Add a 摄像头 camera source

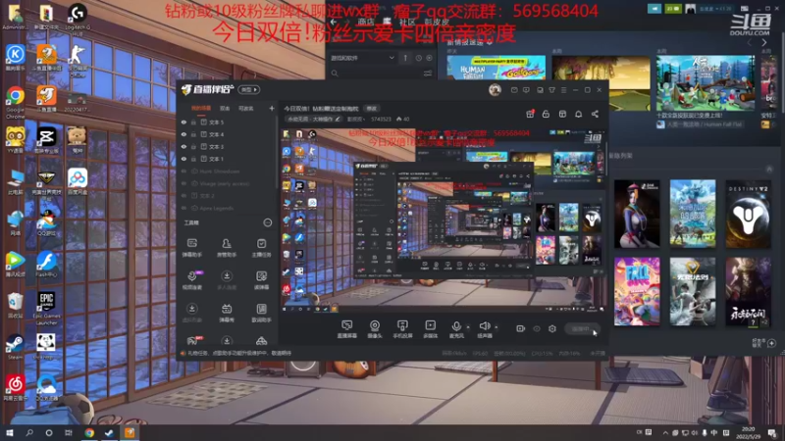(x=375, y=329)
